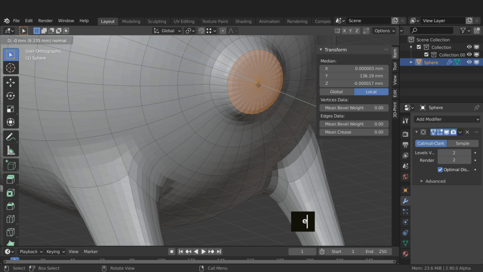
Task: Switch subdivision type to Simple
Action: click(462, 144)
